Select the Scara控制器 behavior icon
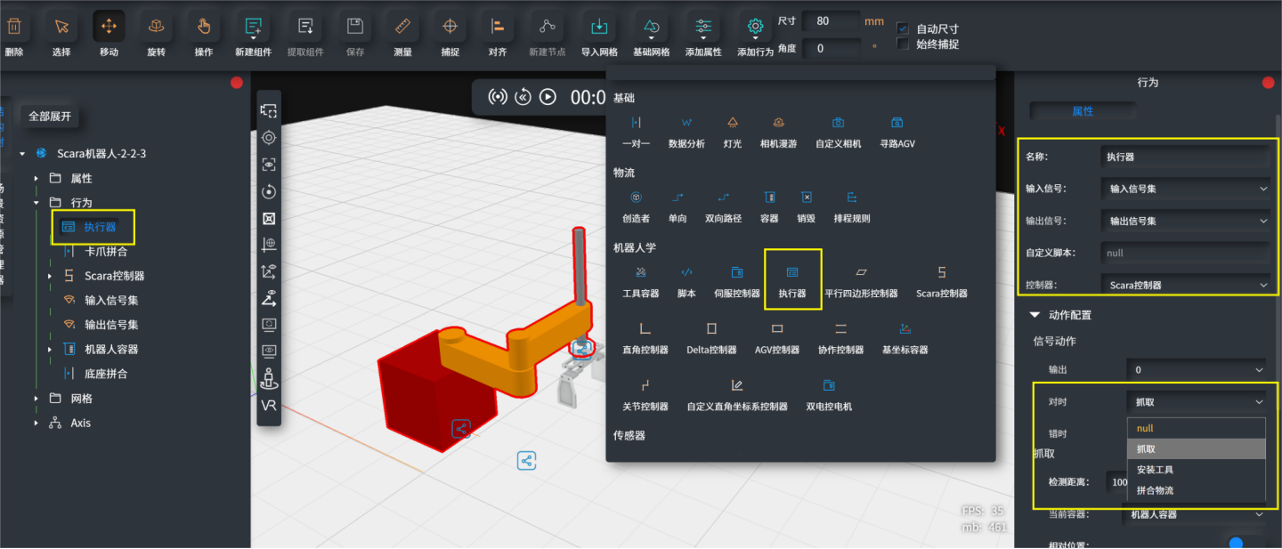Screen dimensions: 1282x549 942,279
